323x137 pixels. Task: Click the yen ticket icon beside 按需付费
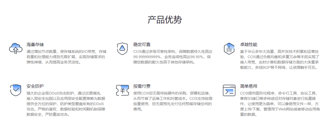(x=123, y=90)
